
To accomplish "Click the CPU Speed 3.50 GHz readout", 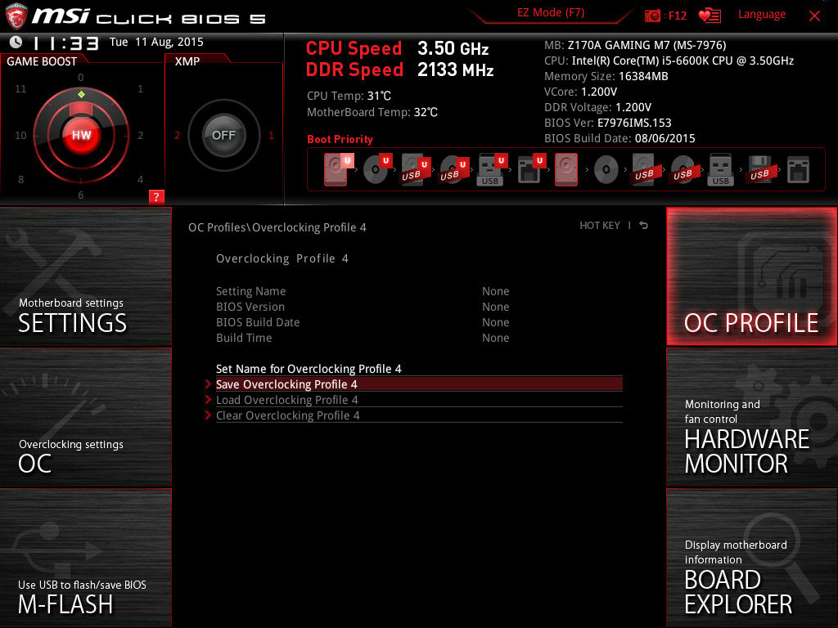I will [397, 48].
